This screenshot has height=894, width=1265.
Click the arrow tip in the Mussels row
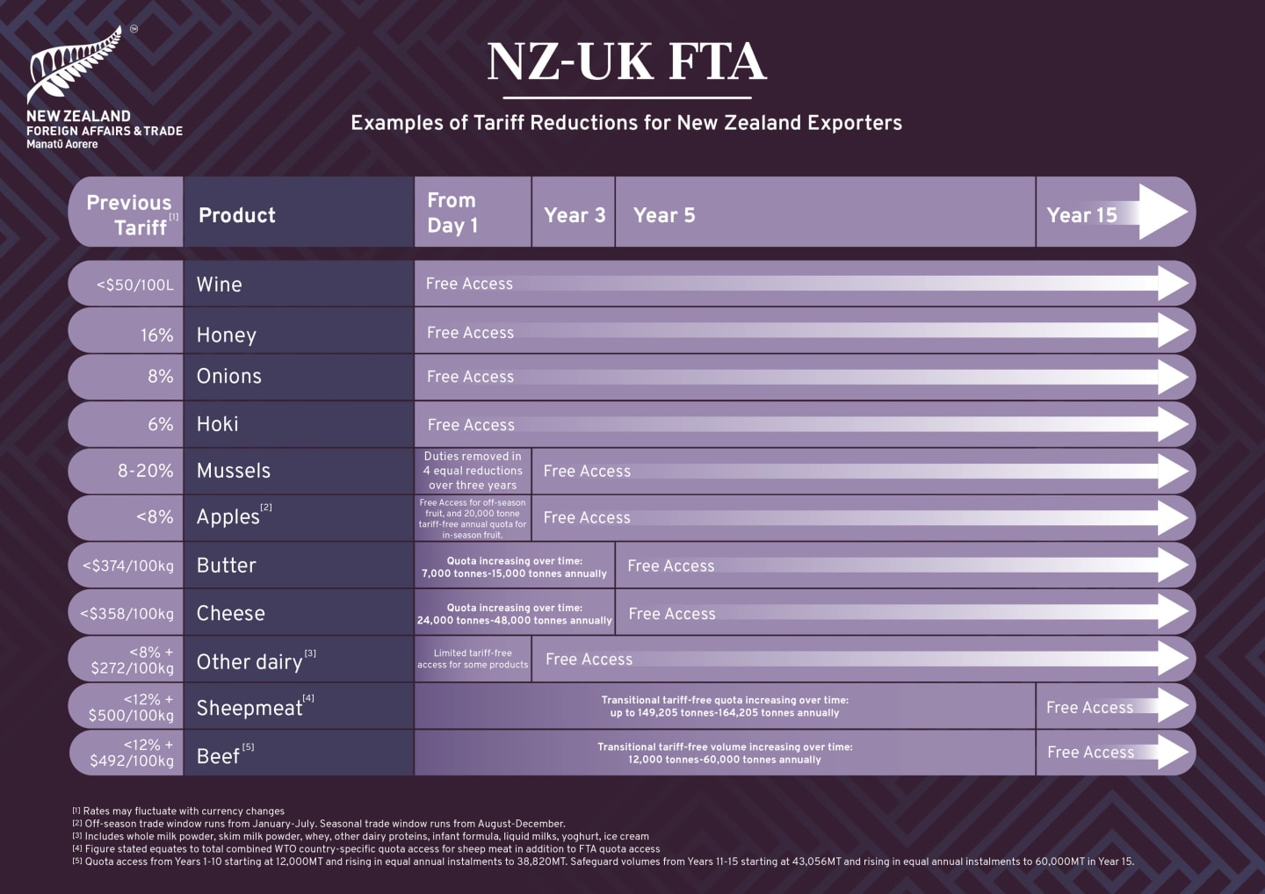pos(1173,471)
